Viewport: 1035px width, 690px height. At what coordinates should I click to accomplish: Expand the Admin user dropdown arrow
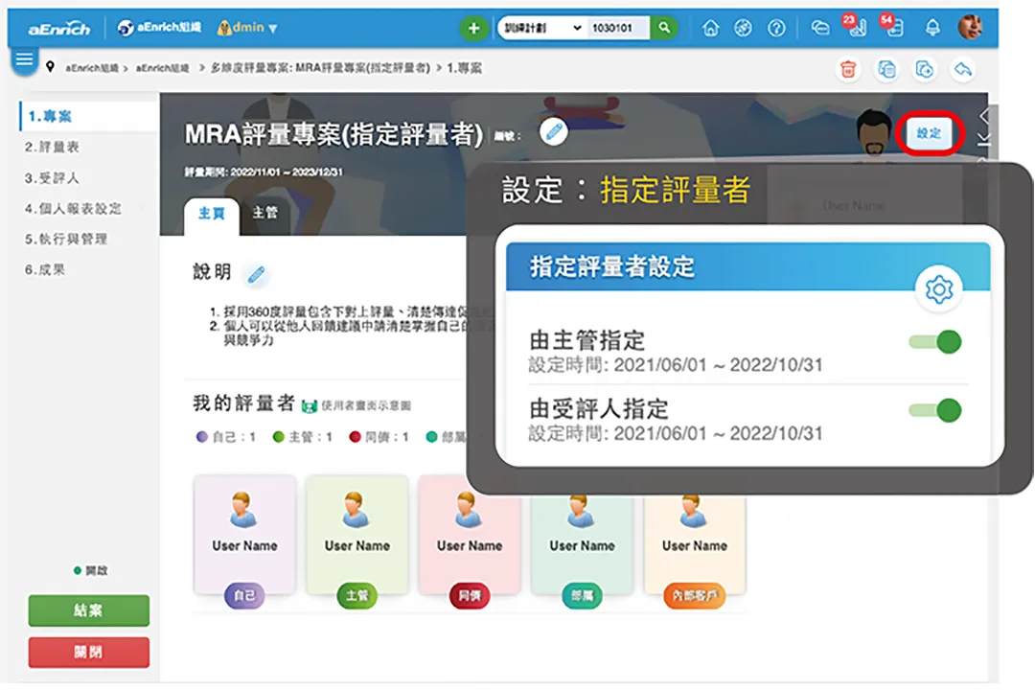point(273,29)
